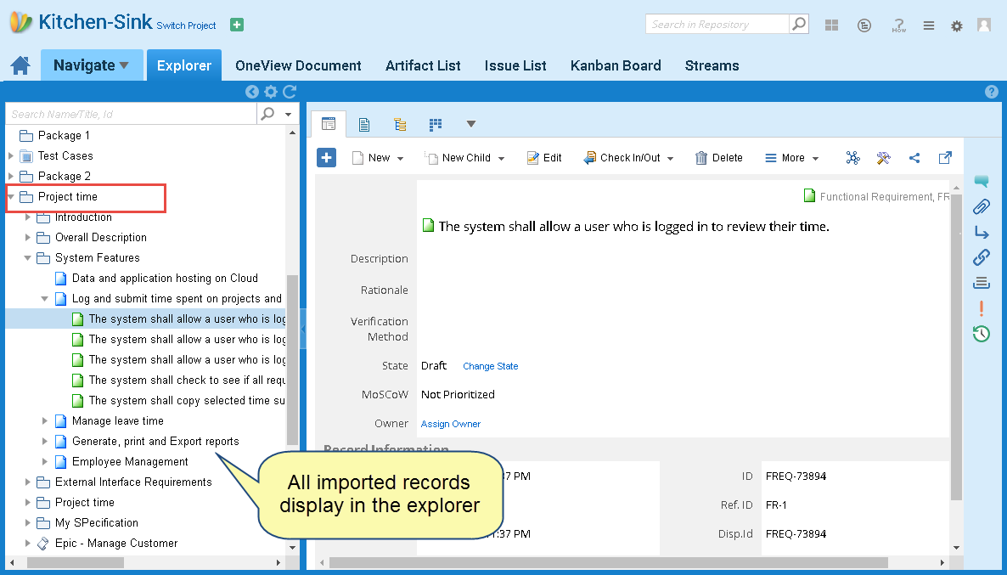Select Employee Management in the tree
This screenshot has height=575, width=1007.
[130, 462]
